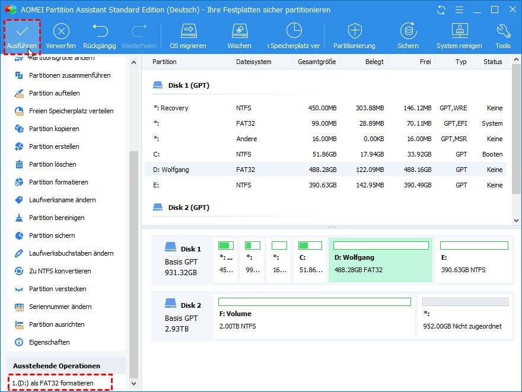522x392 pixels.
Task: Select Partitionen zusammenführen in sidebar
Action: (x=66, y=75)
